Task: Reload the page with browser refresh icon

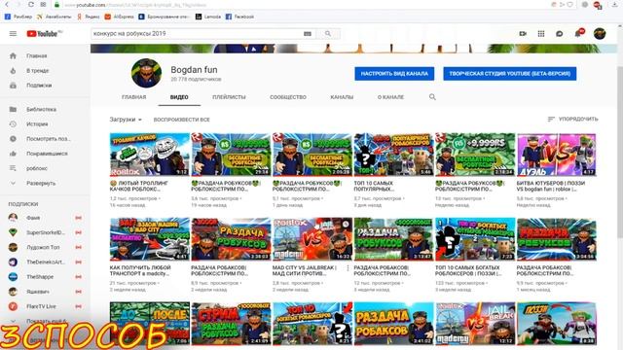Action: (30, 4)
